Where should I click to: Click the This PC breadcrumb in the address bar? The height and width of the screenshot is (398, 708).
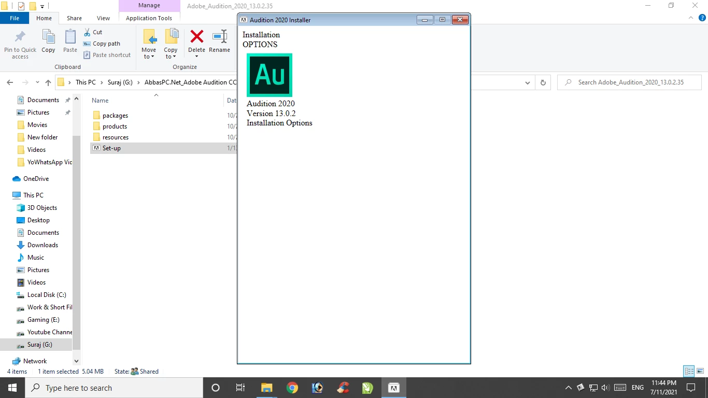click(x=86, y=82)
